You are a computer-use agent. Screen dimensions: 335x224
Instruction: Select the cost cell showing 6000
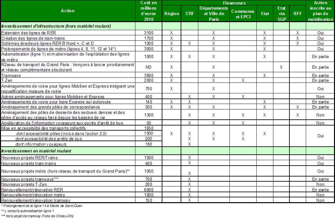(148, 190)
